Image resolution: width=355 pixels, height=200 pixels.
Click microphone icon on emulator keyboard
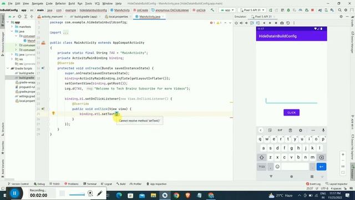click(x=323, y=130)
